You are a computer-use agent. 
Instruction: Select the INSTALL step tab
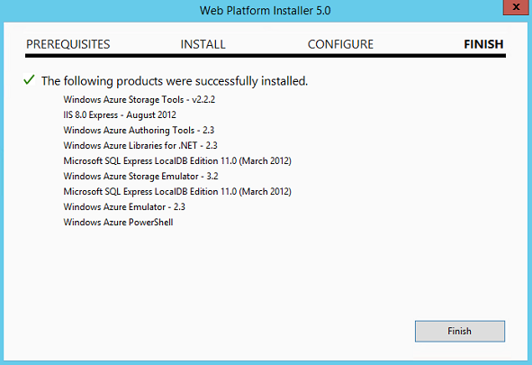click(203, 44)
